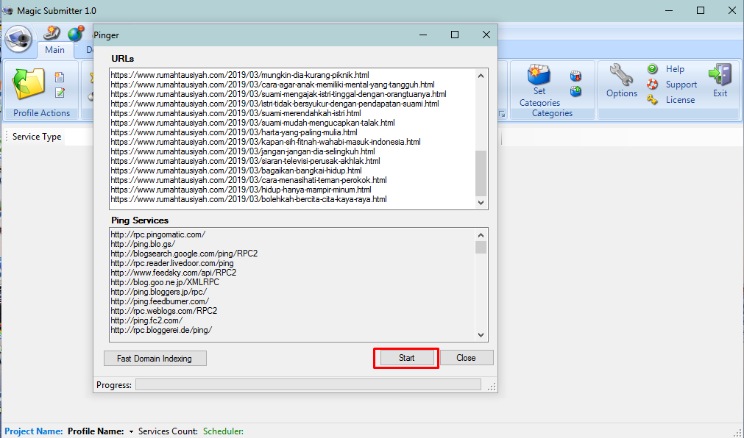The image size is (744, 438).
Task: Click the www.feedsky.com ping service line
Action: pos(174,273)
